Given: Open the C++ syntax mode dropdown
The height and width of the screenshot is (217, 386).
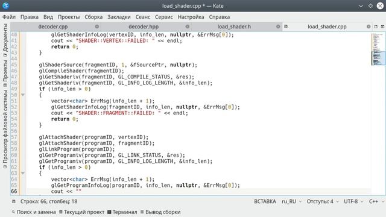Looking at the screenshot, I should (x=376, y=201).
